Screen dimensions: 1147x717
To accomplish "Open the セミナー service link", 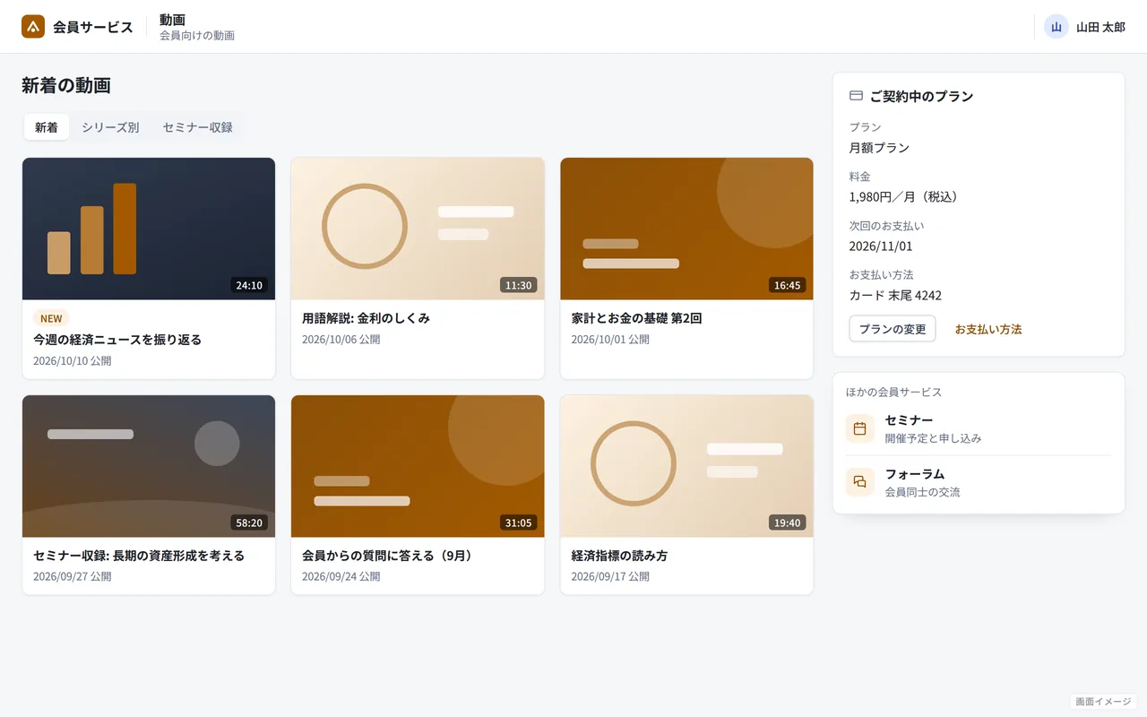I will [x=979, y=428].
